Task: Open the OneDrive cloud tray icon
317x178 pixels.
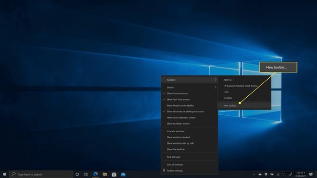Action: point(260,174)
